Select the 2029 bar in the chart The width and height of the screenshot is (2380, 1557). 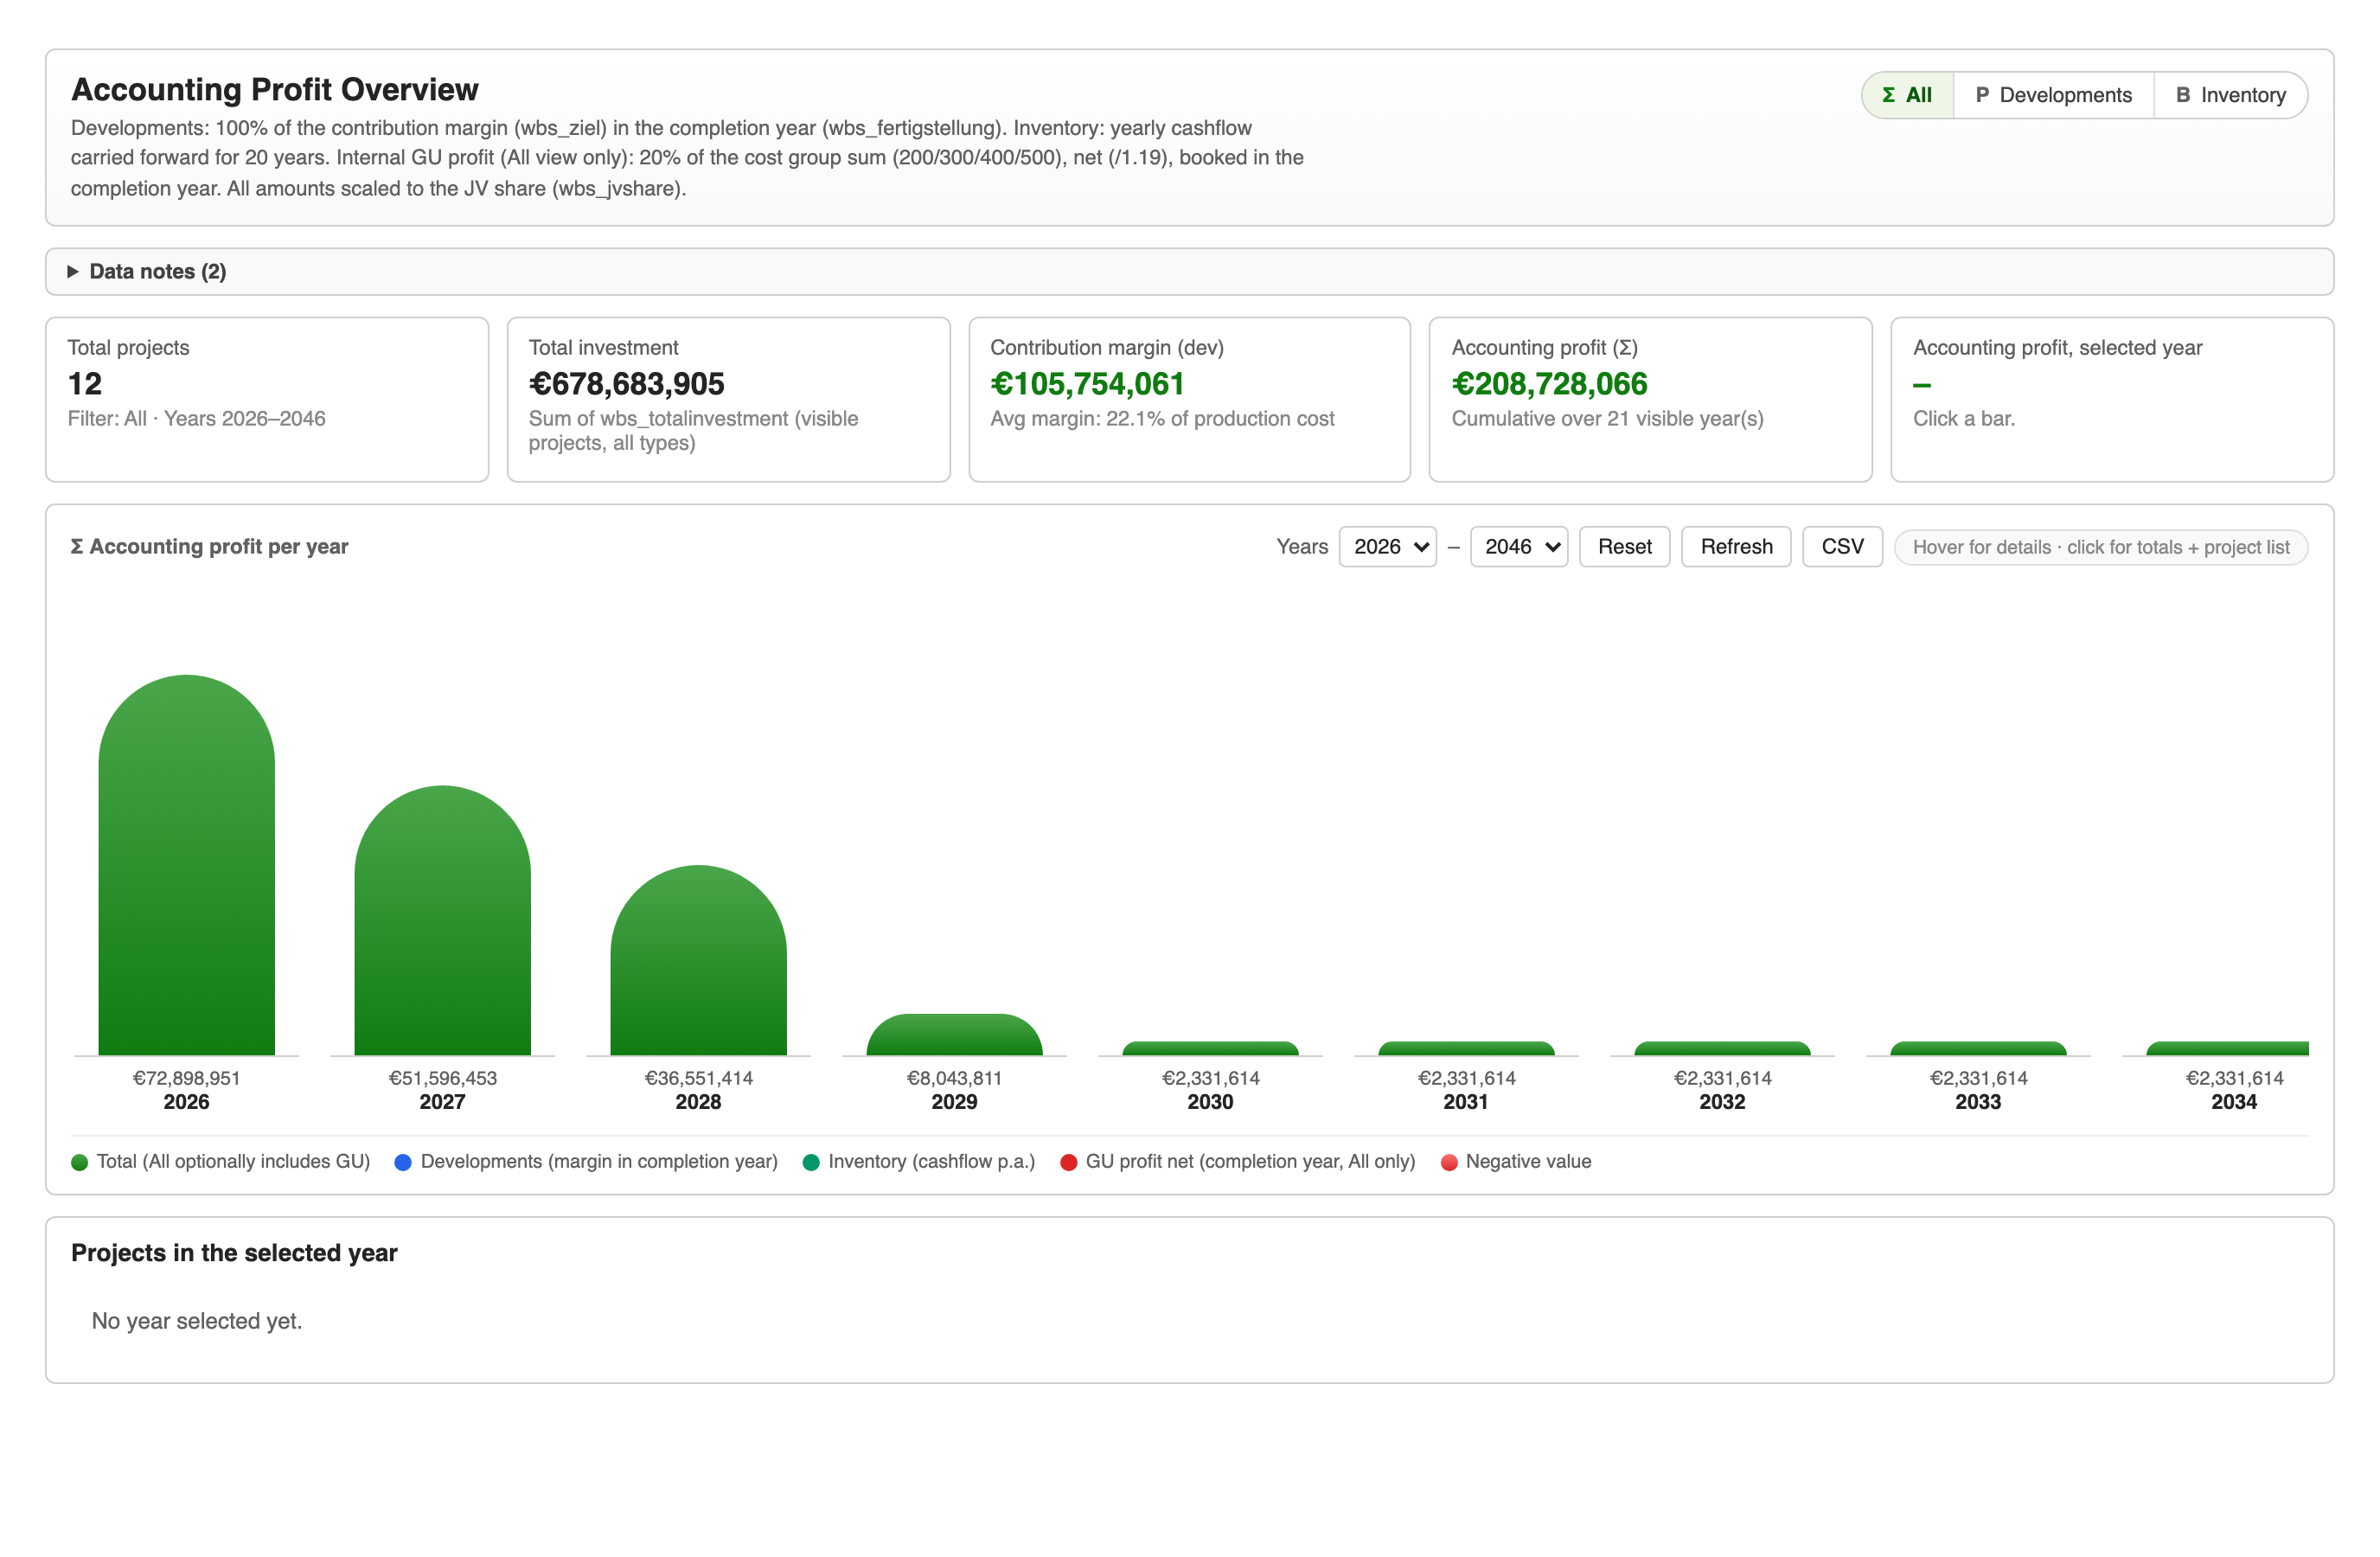955,1035
